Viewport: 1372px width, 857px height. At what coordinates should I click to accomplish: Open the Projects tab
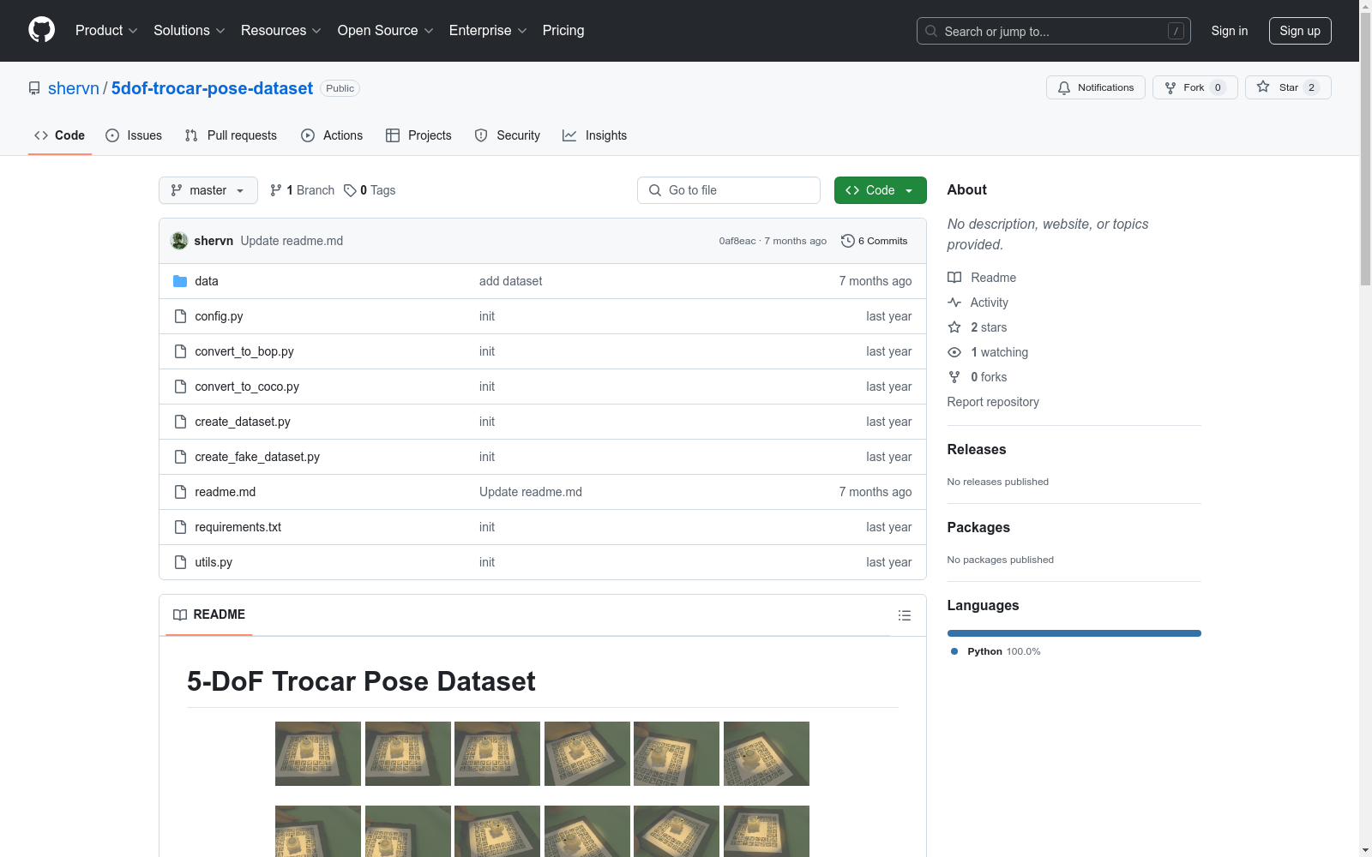tap(418, 135)
